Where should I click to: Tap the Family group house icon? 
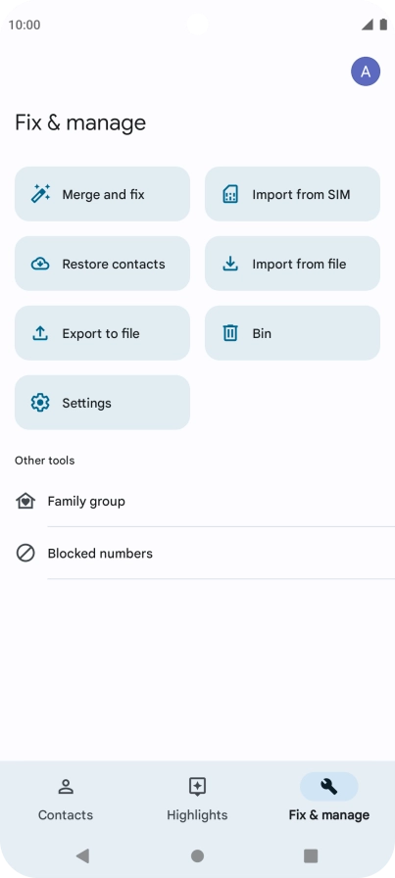[x=25, y=501]
